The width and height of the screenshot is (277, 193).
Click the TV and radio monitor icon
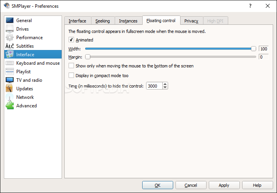[10, 80]
